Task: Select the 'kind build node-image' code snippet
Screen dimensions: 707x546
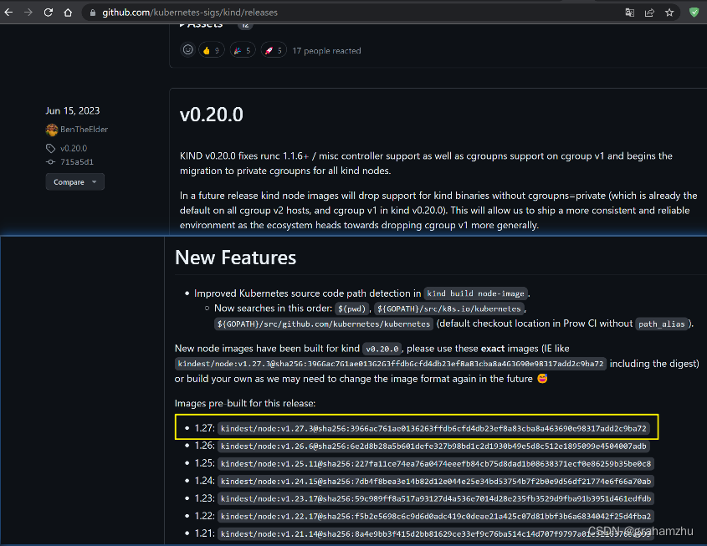Action: 476,293
